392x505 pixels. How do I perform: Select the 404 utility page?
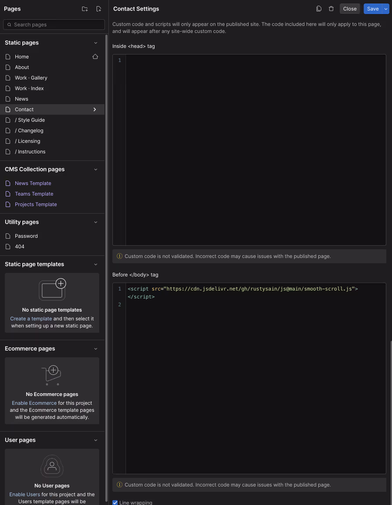click(52, 247)
